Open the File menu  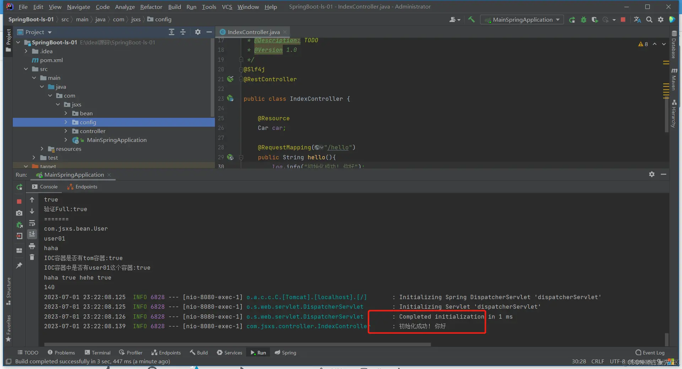[23, 7]
